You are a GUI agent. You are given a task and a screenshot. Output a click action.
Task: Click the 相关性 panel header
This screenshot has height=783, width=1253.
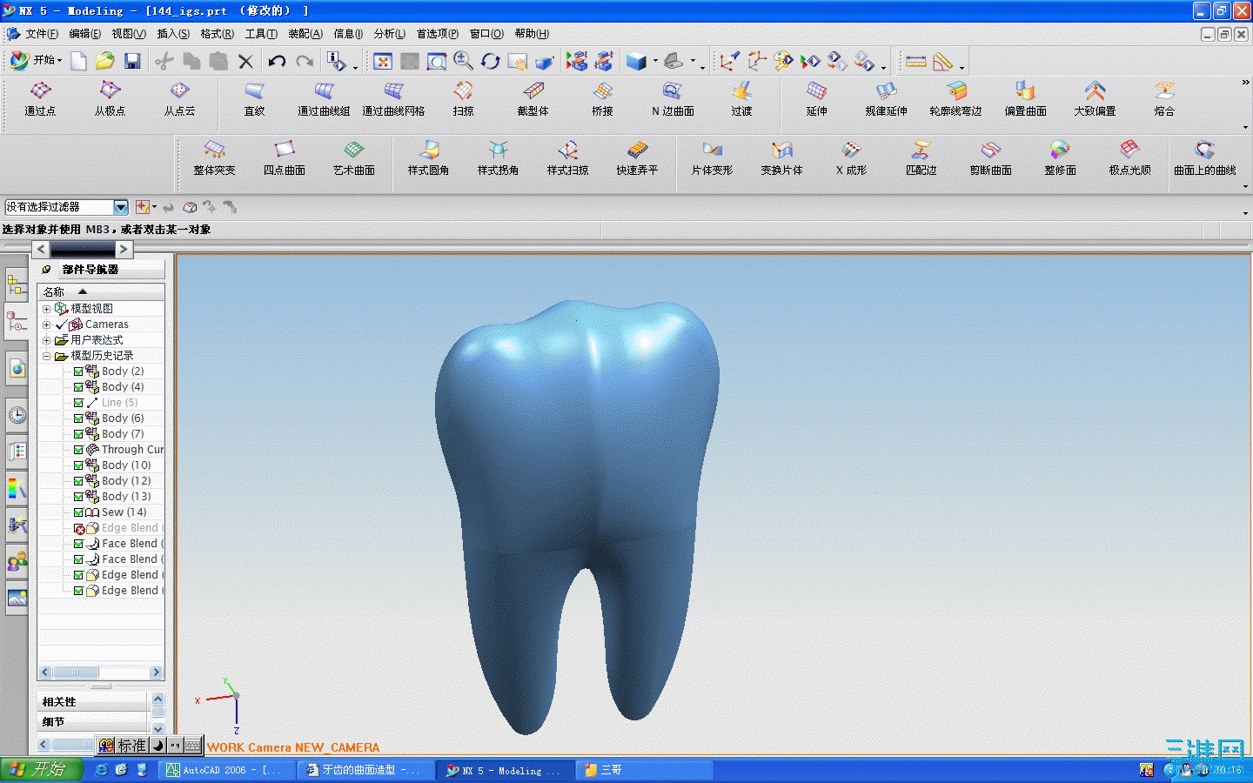coord(93,701)
